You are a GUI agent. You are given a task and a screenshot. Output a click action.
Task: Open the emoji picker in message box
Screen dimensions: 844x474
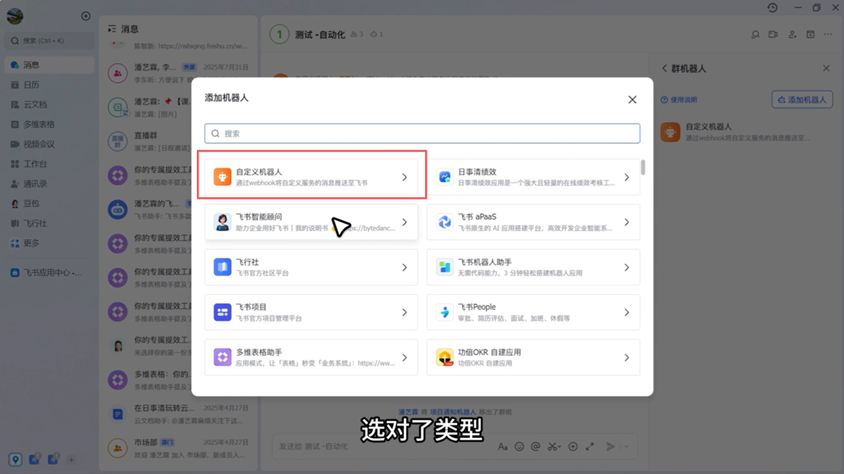[520, 447]
